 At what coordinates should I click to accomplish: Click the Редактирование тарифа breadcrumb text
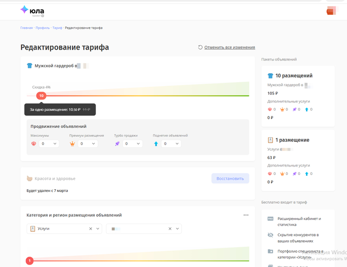tap(84, 28)
